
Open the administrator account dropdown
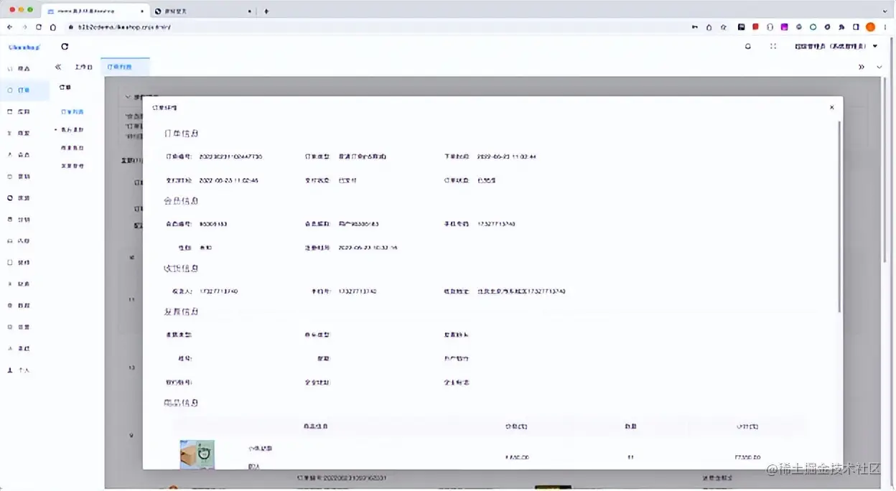click(836, 46)
